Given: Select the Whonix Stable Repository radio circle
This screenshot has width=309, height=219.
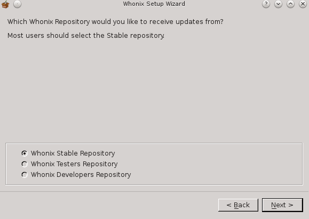Looking at the screenshot, I should click(x=25, y=153).
